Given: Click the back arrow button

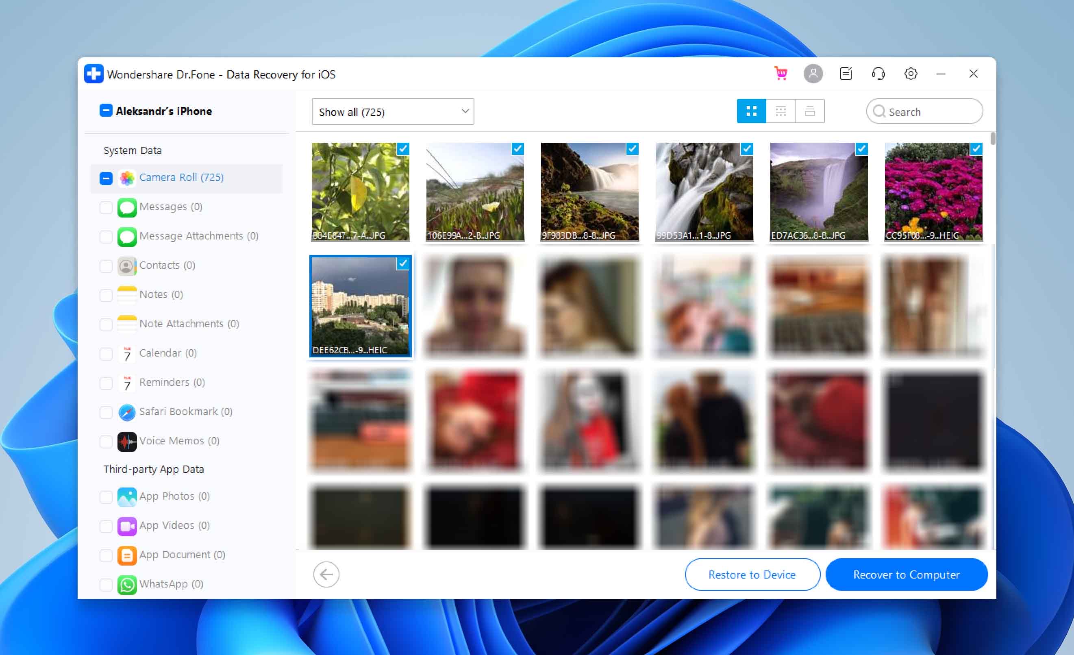Looking at the screenshot, I should click(326, 574).
